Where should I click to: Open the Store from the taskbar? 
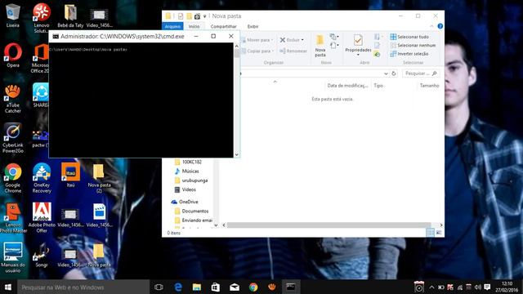pos(216,287)
